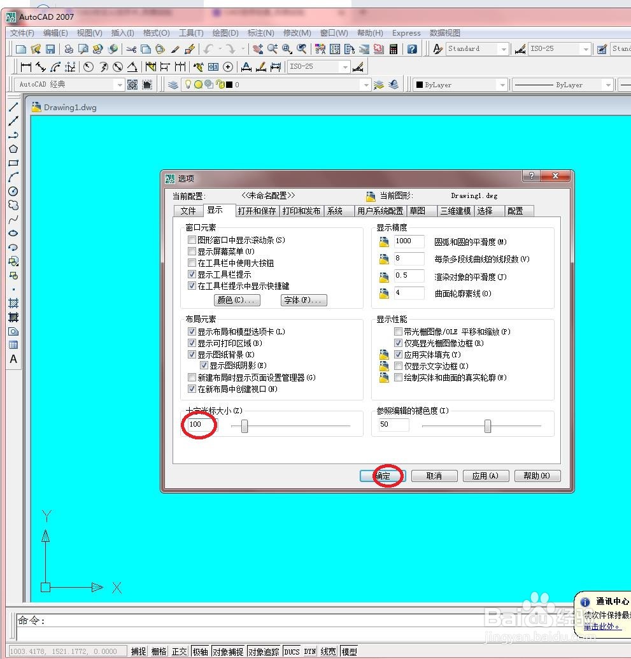The image size is (631, 659).
Task: Select the Table tool in draw toolbar
Action: [13, 345]
